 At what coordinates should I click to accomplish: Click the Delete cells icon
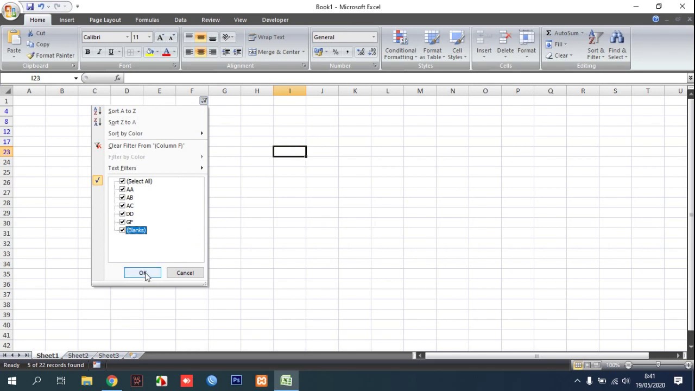point(505,38)
